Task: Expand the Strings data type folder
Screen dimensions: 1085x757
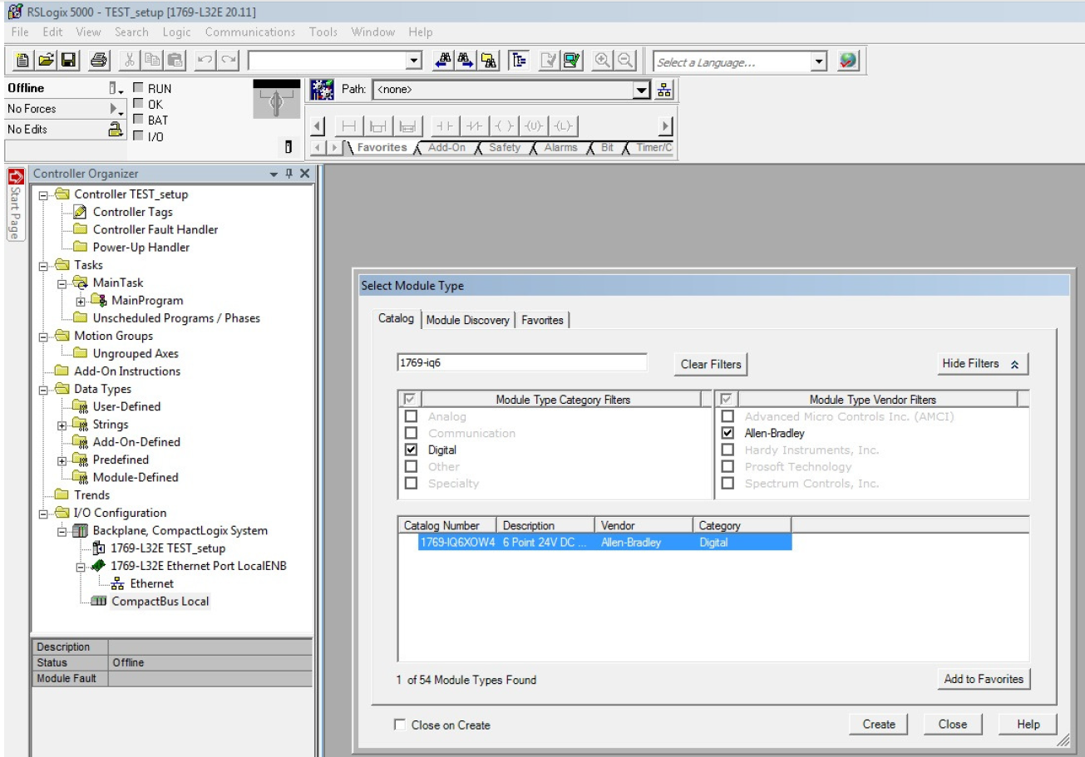Action: pos(62,425)
